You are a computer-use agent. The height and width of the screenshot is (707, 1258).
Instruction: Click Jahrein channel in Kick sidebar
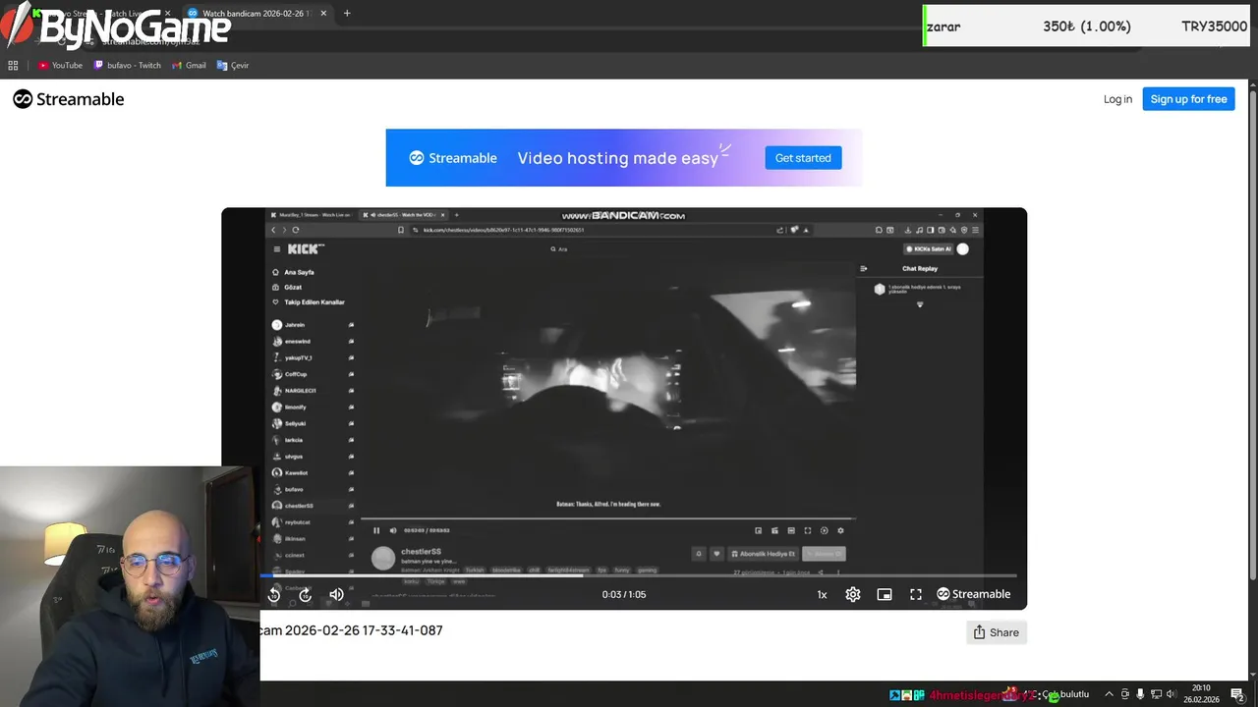295,325
